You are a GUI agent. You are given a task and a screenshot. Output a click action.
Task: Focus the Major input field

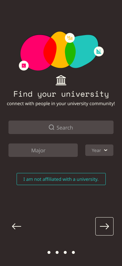coord(43,150)
